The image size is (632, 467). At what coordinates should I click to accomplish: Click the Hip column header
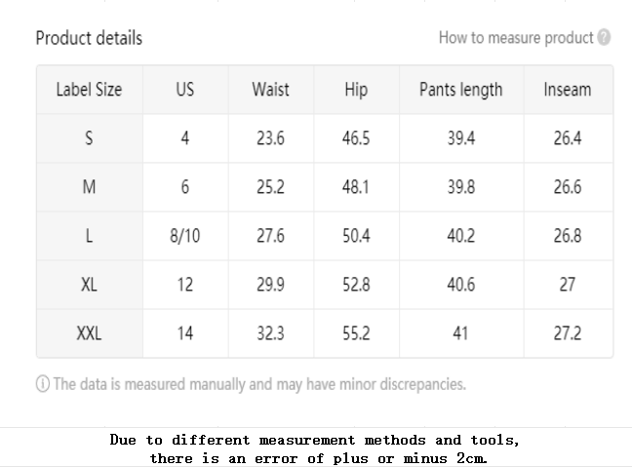point(356,90)
